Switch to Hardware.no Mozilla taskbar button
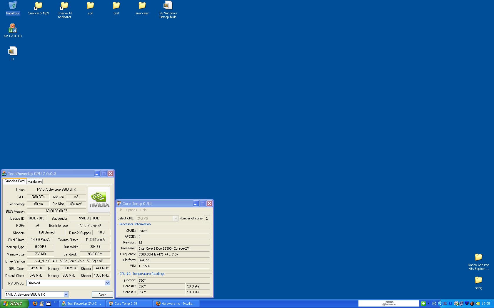The width and height of the screenshot is (494, 308). (x=176, y=304)
